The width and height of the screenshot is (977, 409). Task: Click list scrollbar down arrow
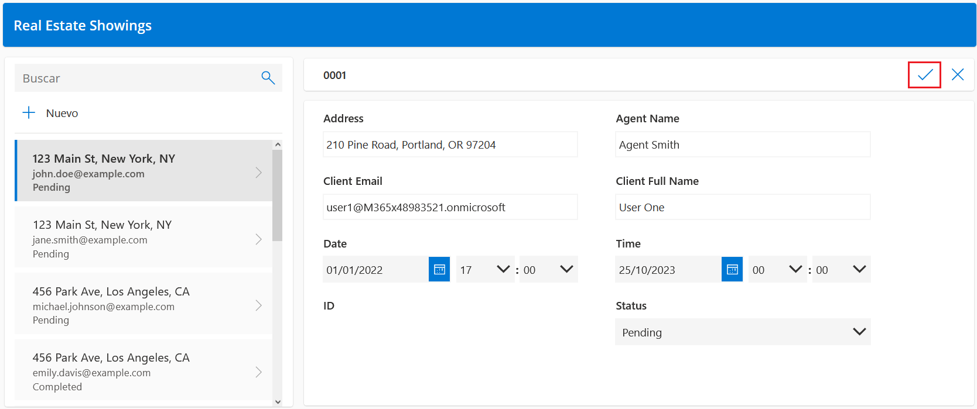[278, 401]
